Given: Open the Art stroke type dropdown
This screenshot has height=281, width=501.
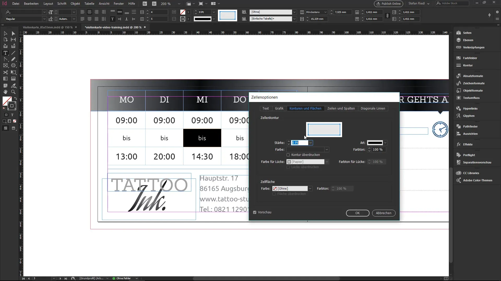Looking at the screenshot, I should 385,143.
